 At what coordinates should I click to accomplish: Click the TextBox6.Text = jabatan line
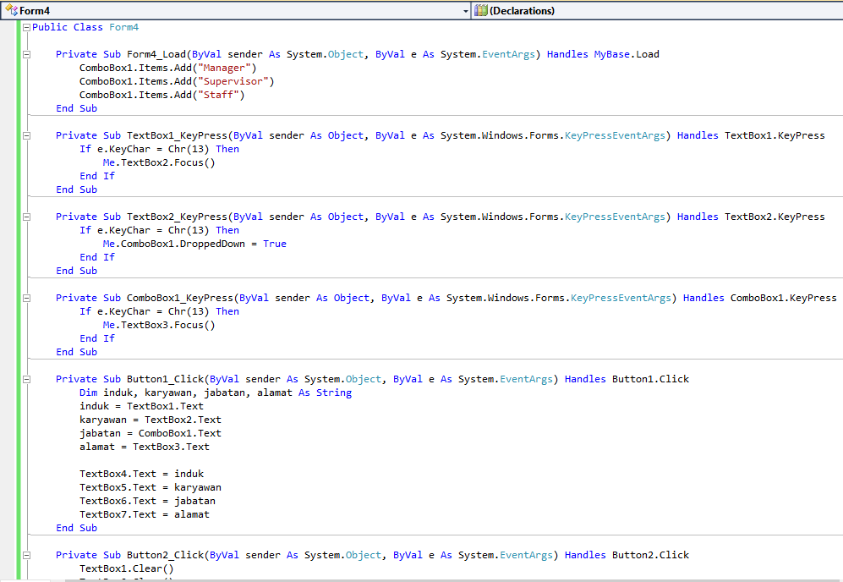(x=148, y=501)
